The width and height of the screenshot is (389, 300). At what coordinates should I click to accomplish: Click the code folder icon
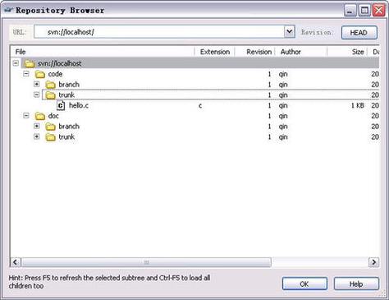[40, 74]
